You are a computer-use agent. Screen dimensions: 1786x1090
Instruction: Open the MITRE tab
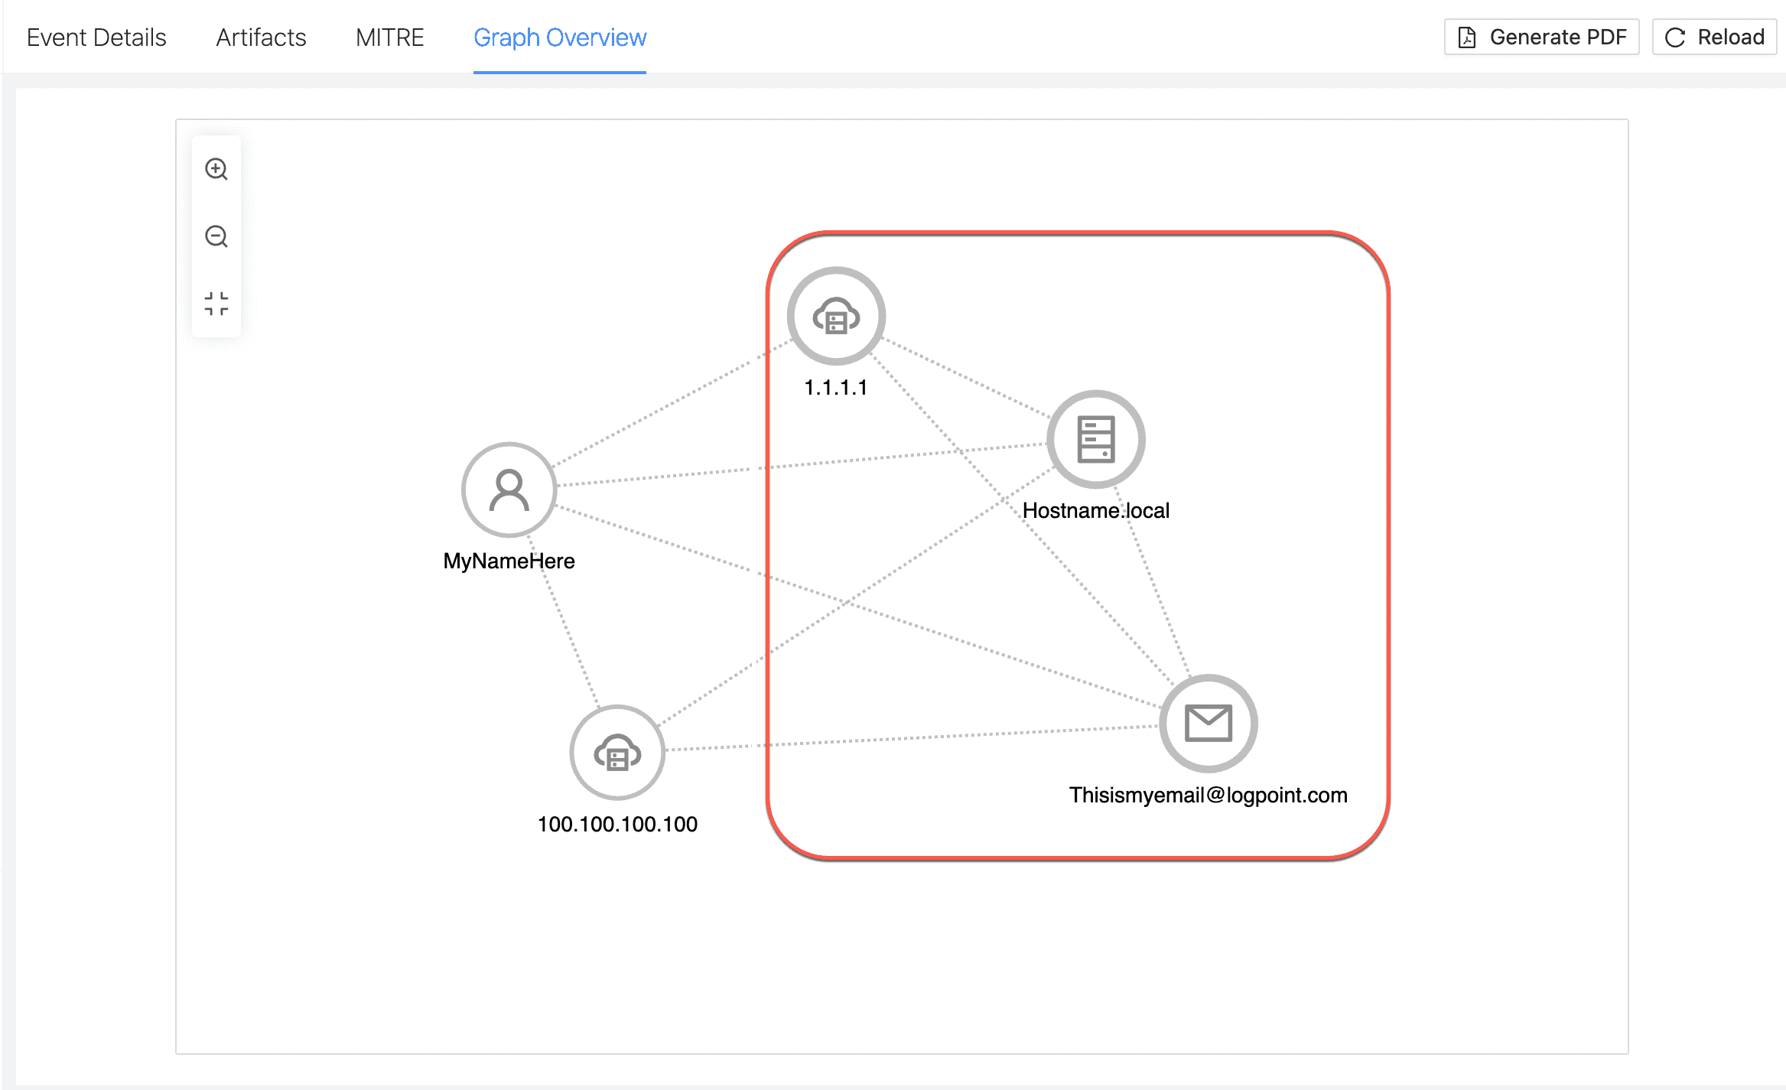389,37
